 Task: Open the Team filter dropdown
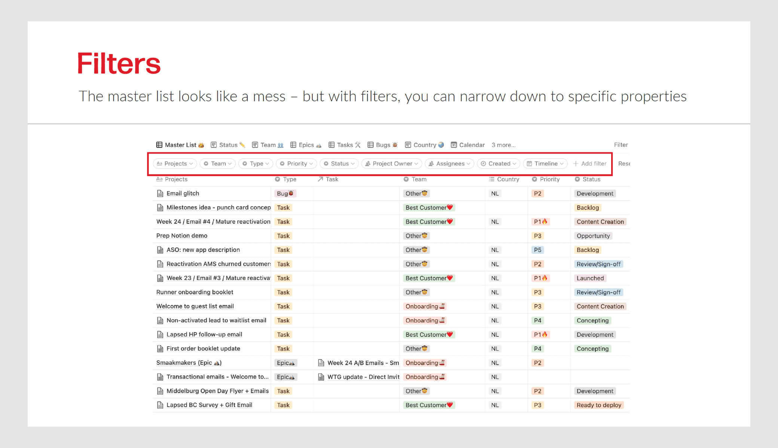coord(218,164)
